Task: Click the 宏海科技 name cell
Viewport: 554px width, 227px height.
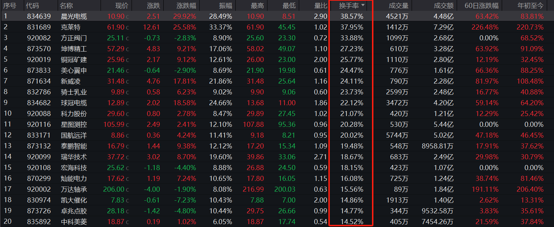Action: click(74, 168)
